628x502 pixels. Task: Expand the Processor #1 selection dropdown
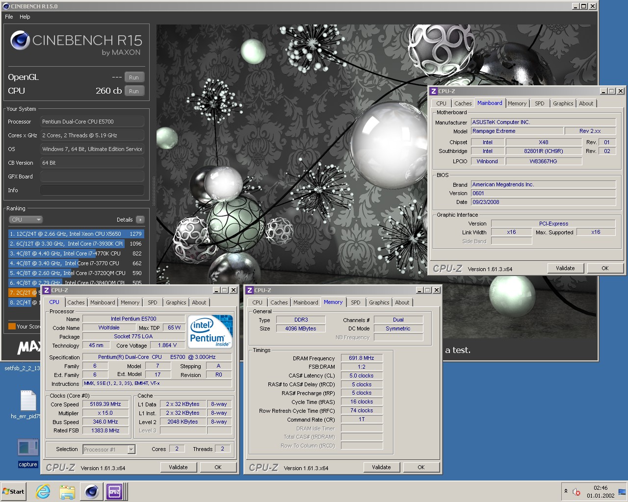131,450
